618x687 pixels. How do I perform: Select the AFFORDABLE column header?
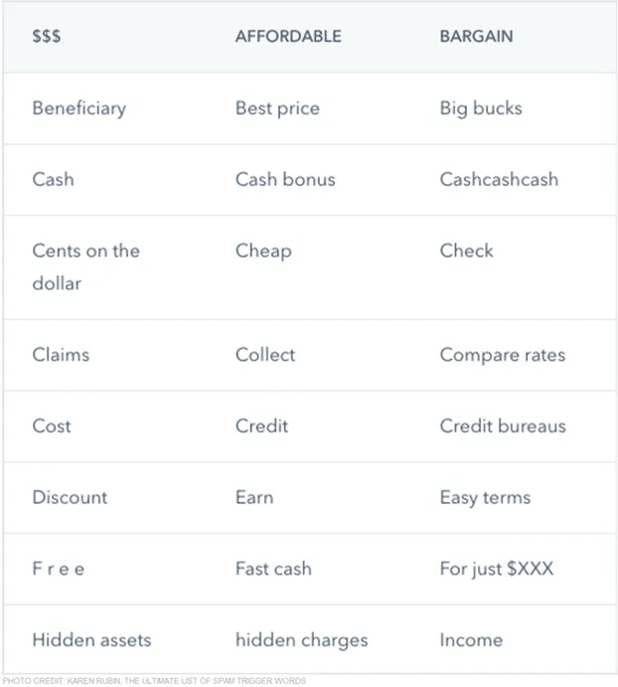click(x=288, y=36)
